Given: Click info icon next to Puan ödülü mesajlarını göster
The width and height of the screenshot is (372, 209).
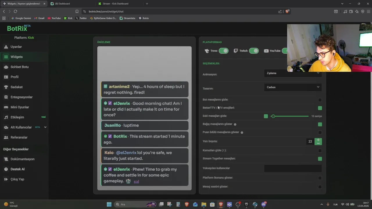Looking at the screenshot, I should pos(242,132).
